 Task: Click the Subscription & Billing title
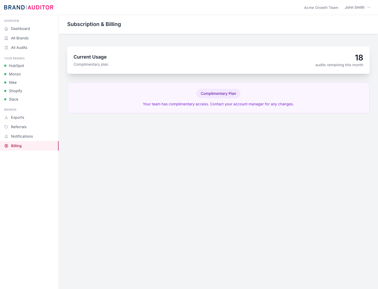[94, 24]
